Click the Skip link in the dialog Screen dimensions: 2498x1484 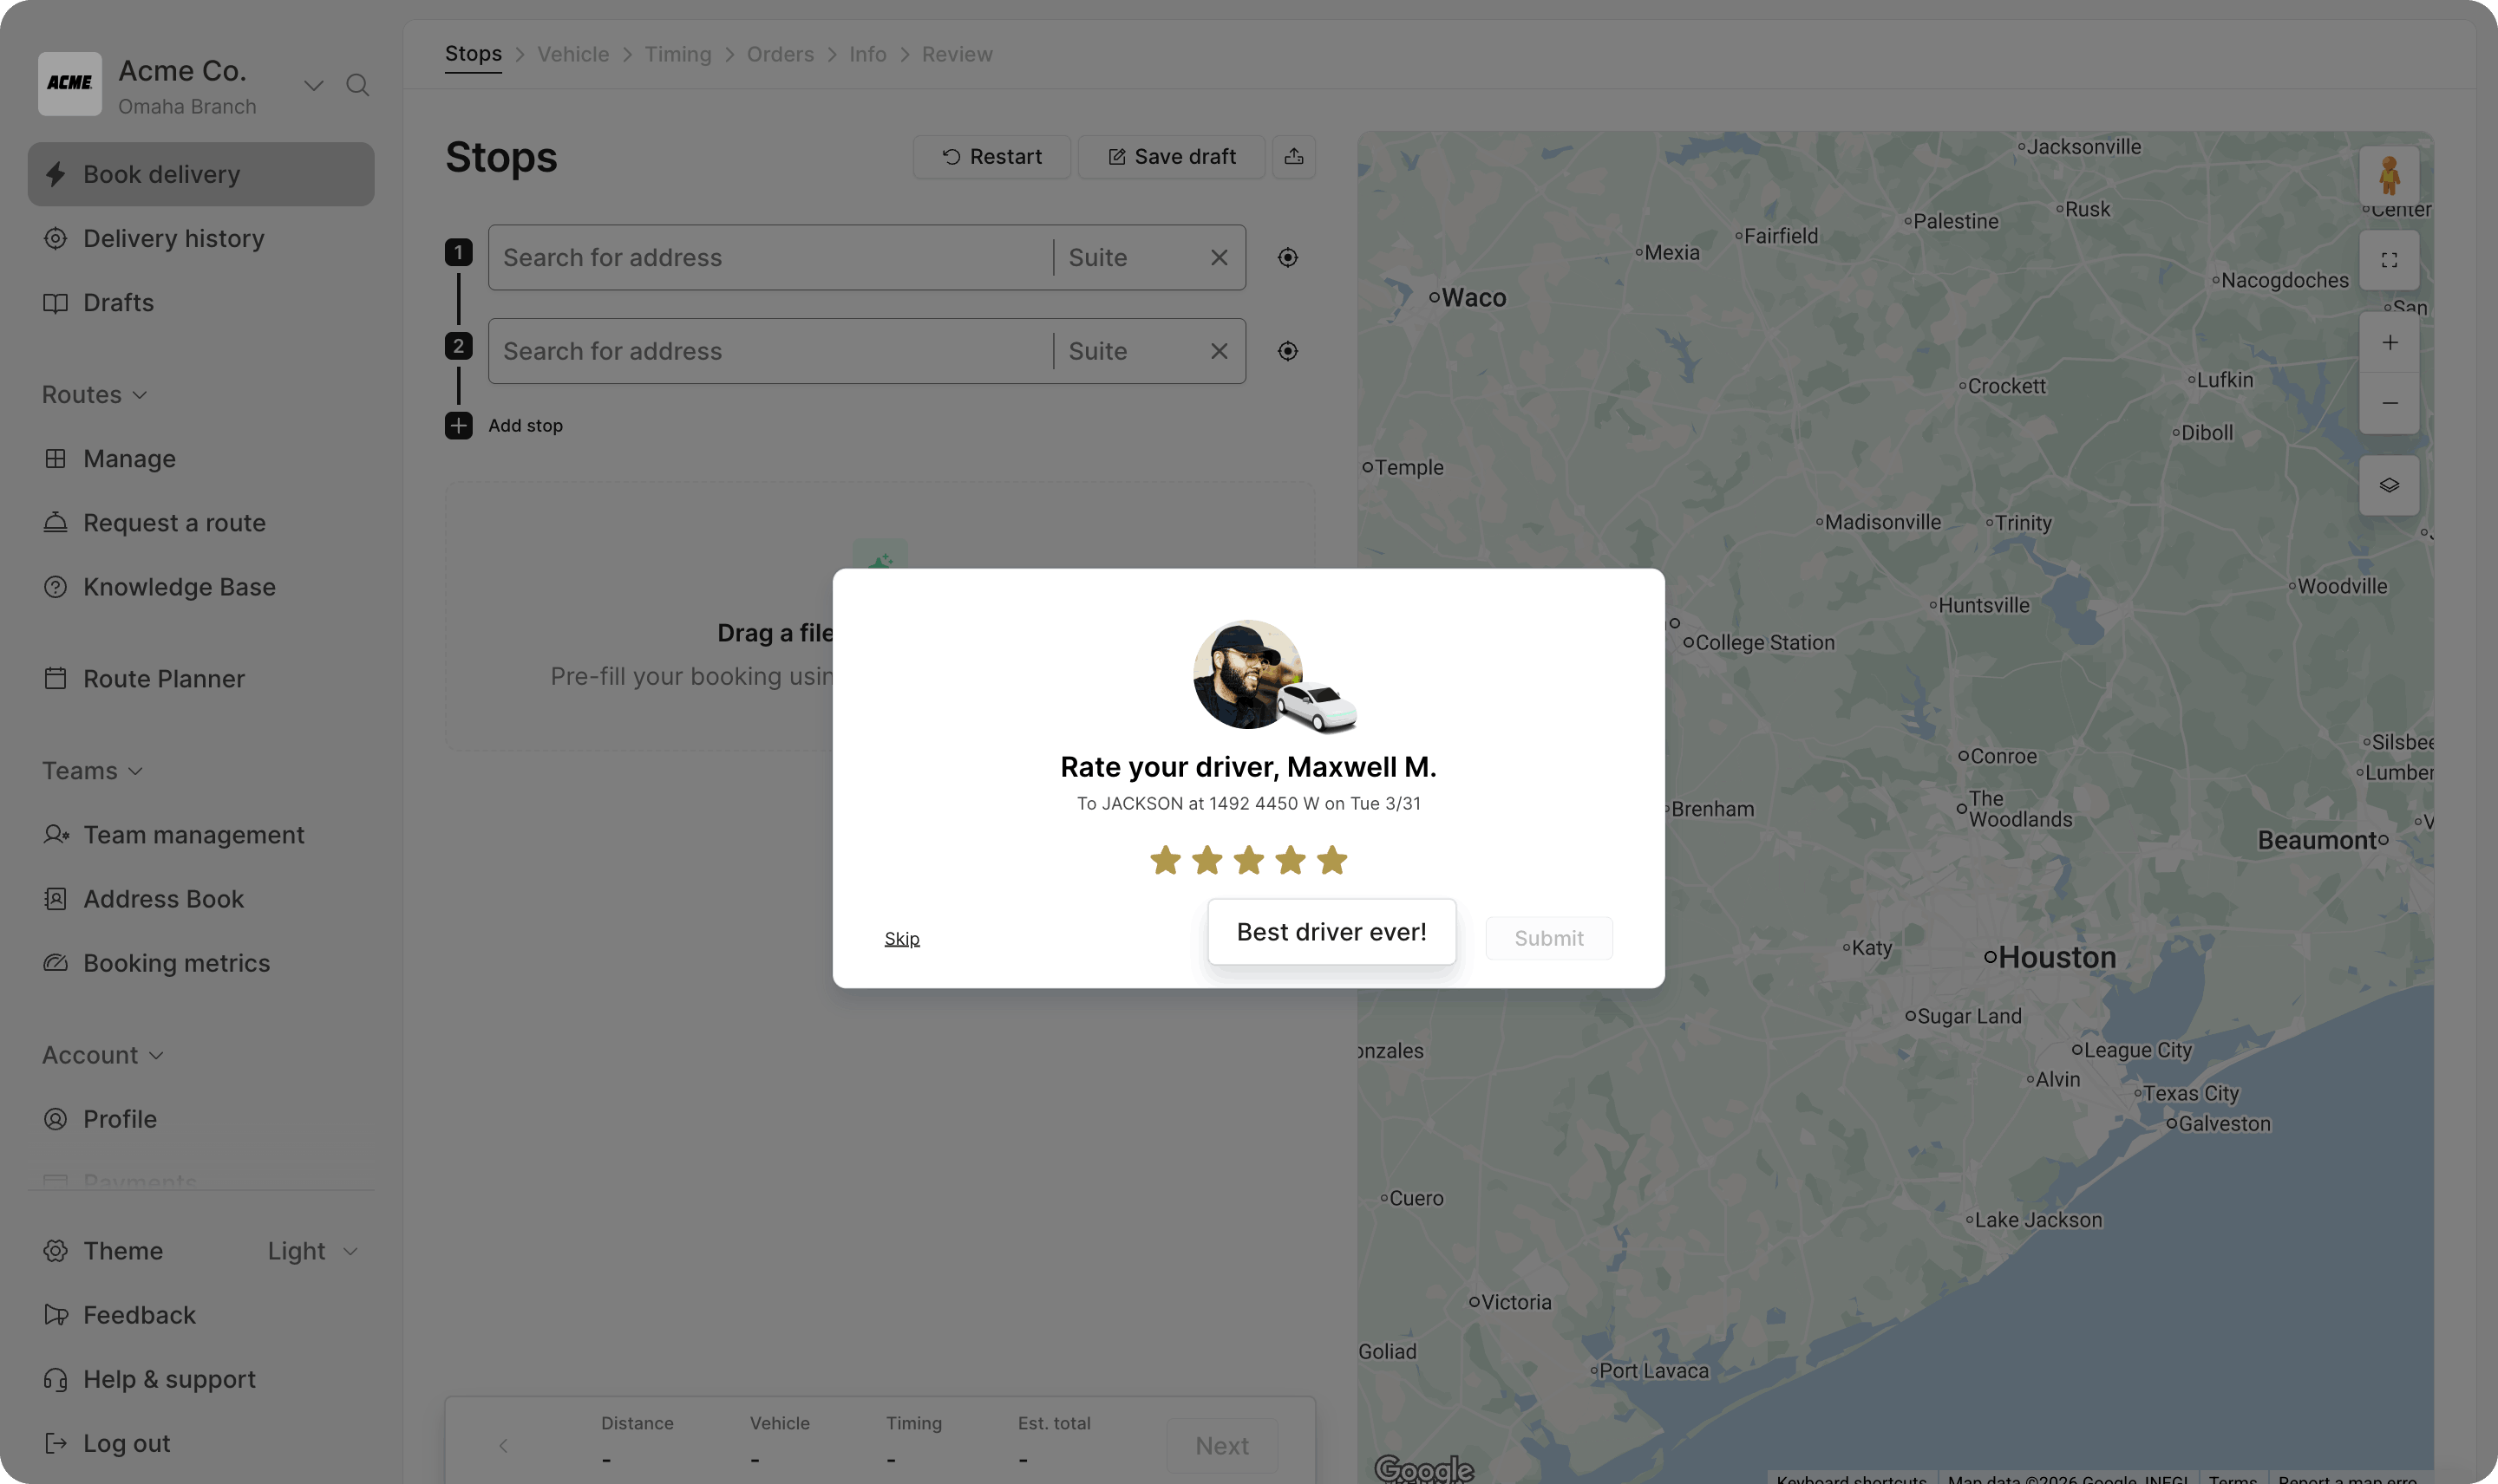pyautogui.click(x=901, y=938)
